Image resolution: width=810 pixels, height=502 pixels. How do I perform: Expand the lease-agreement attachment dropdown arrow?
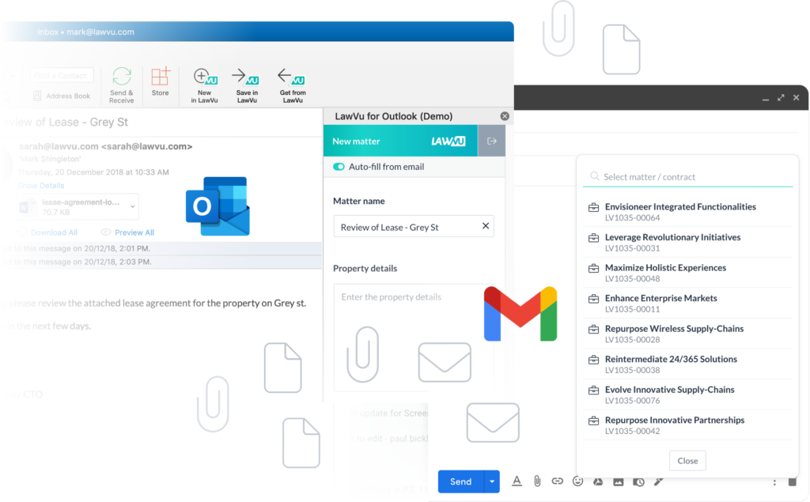tap(133, 206)
